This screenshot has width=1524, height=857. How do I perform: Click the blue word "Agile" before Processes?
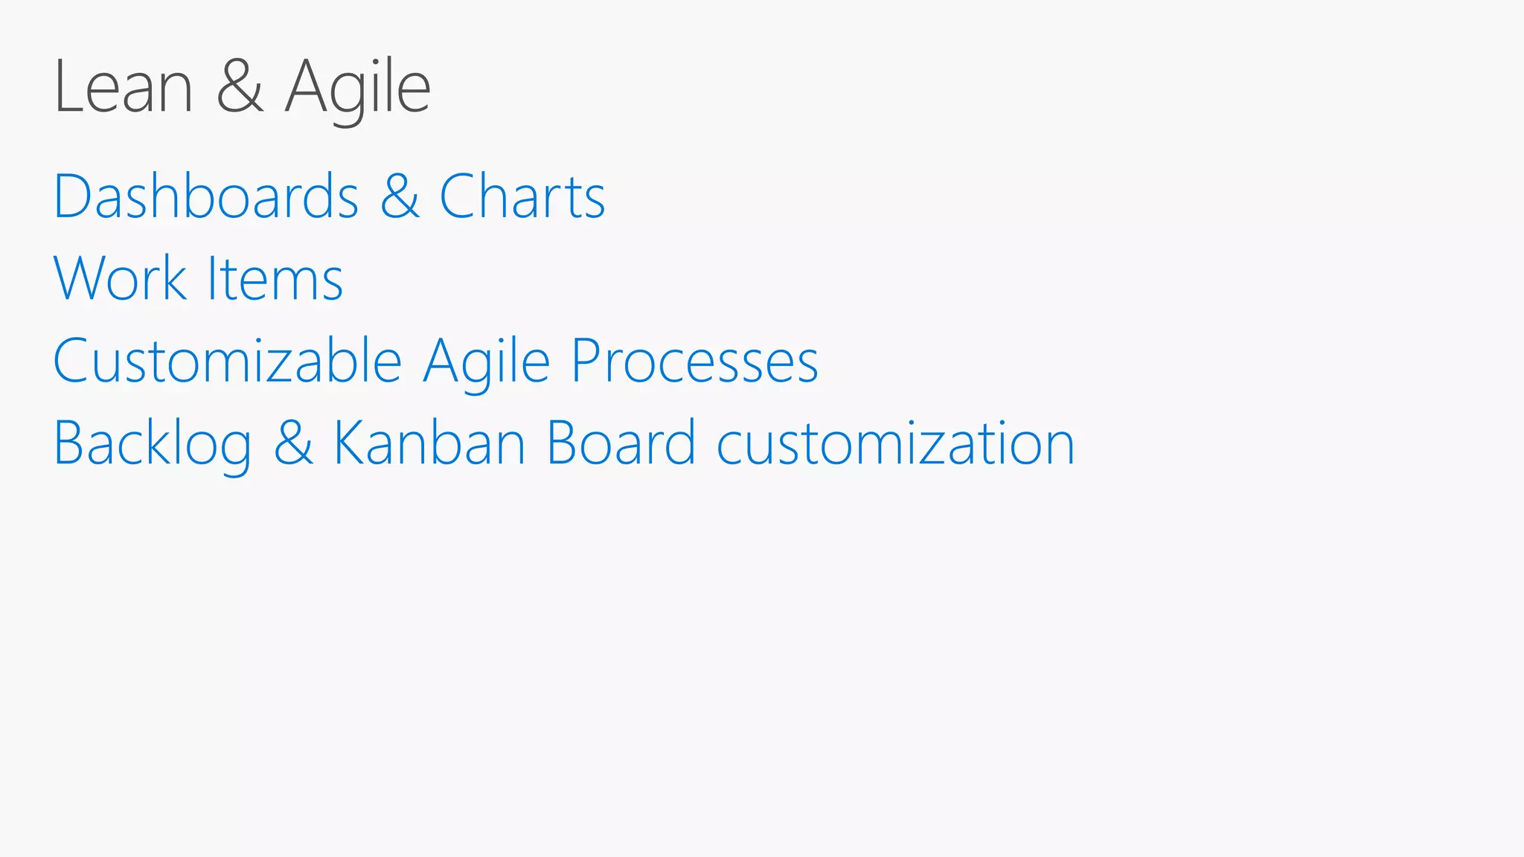point(487,362)
